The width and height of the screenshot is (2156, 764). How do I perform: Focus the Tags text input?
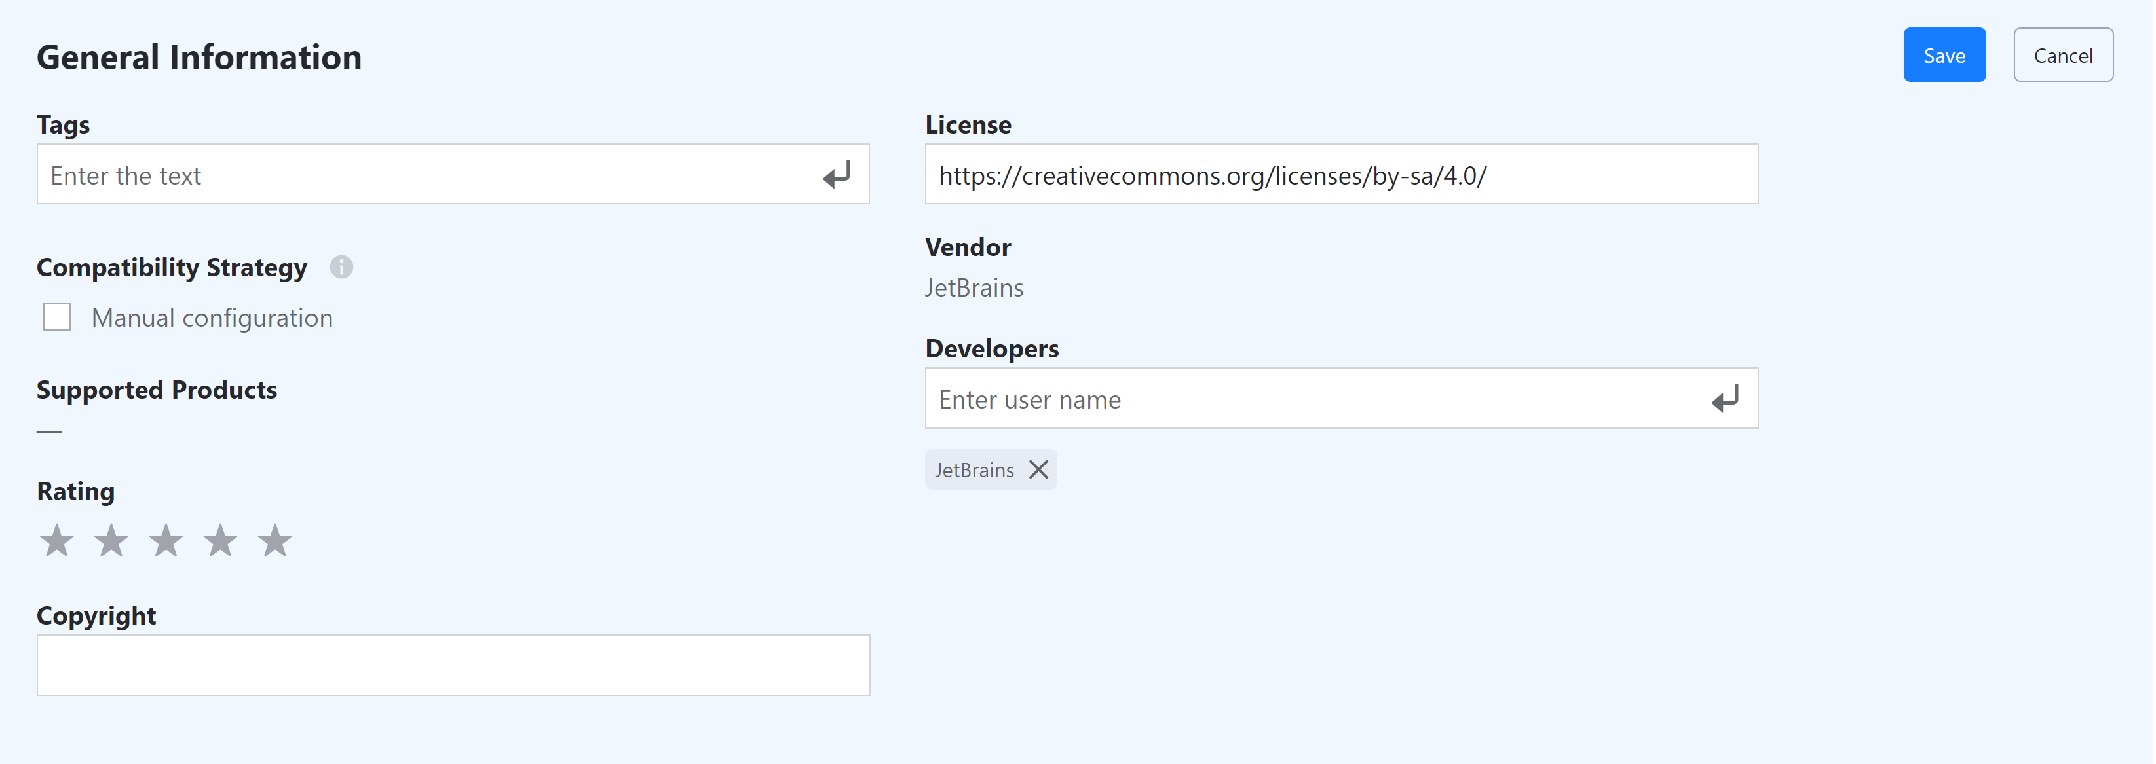[419, 175]
